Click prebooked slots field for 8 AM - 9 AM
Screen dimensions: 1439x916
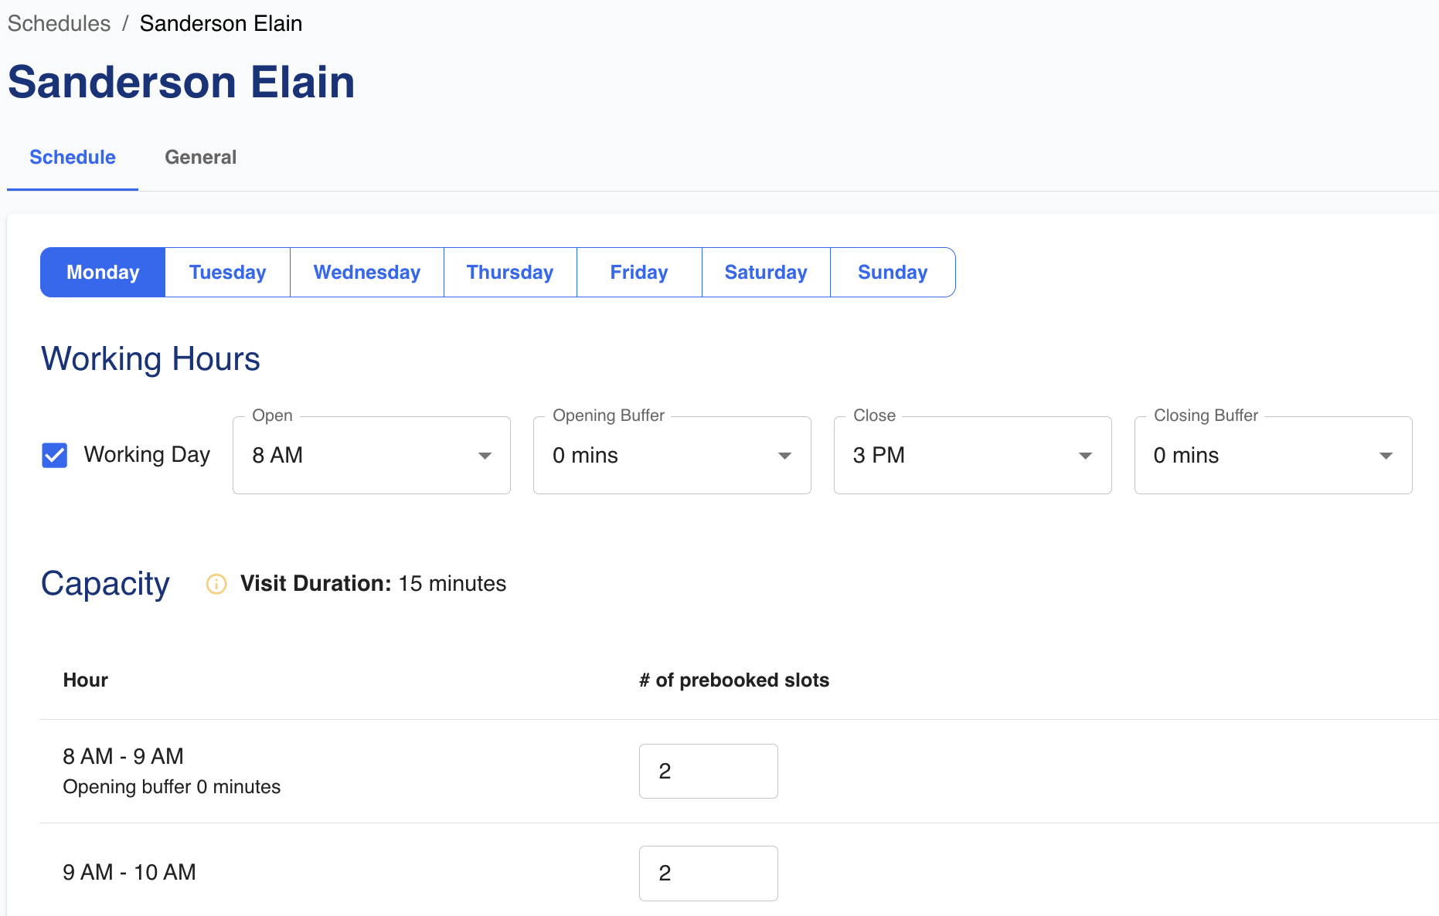point(708,771)
